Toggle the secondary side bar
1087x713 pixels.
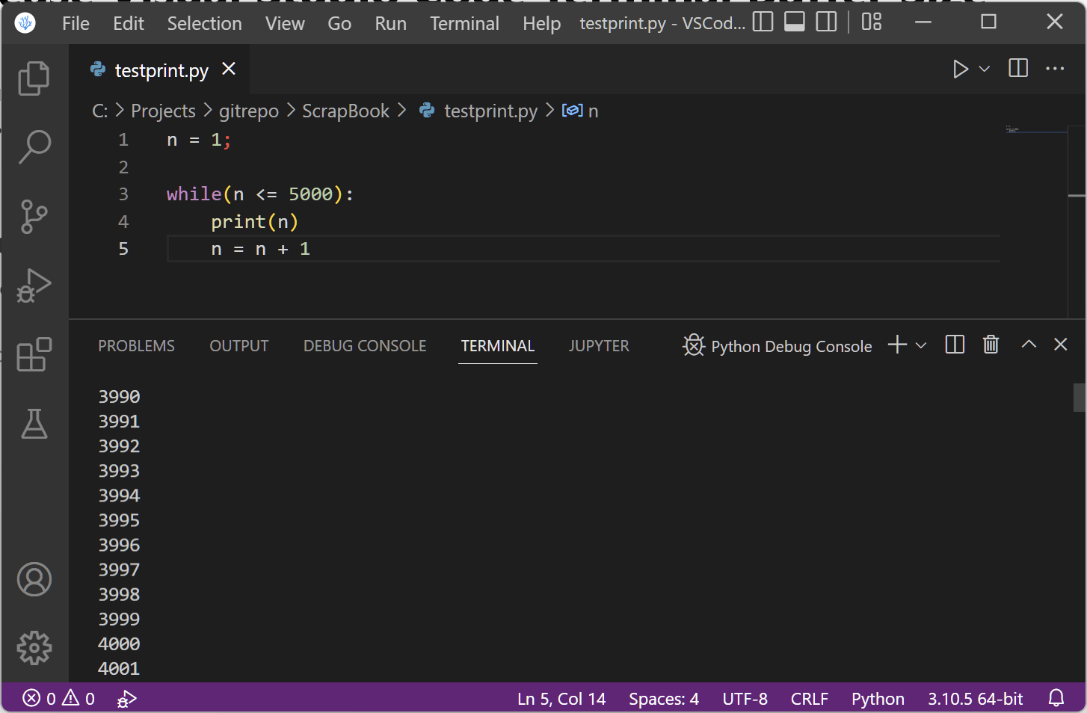click(825, 22)
